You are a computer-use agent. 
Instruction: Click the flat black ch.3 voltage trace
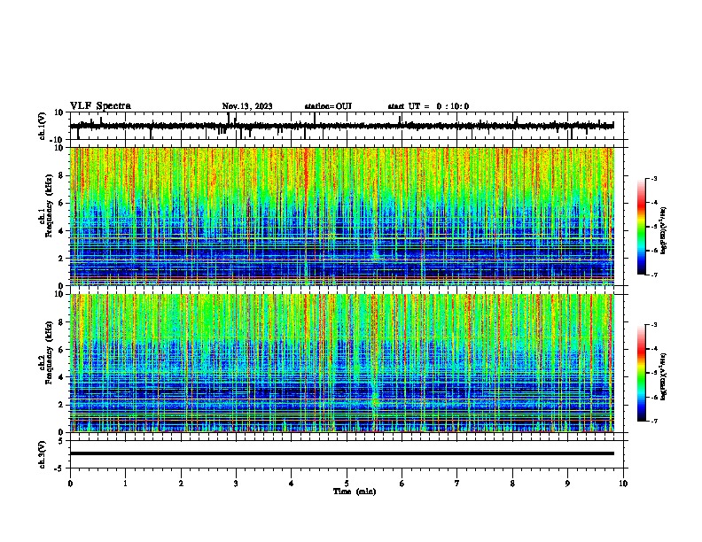pyautogui.click(x=342, y=453)
